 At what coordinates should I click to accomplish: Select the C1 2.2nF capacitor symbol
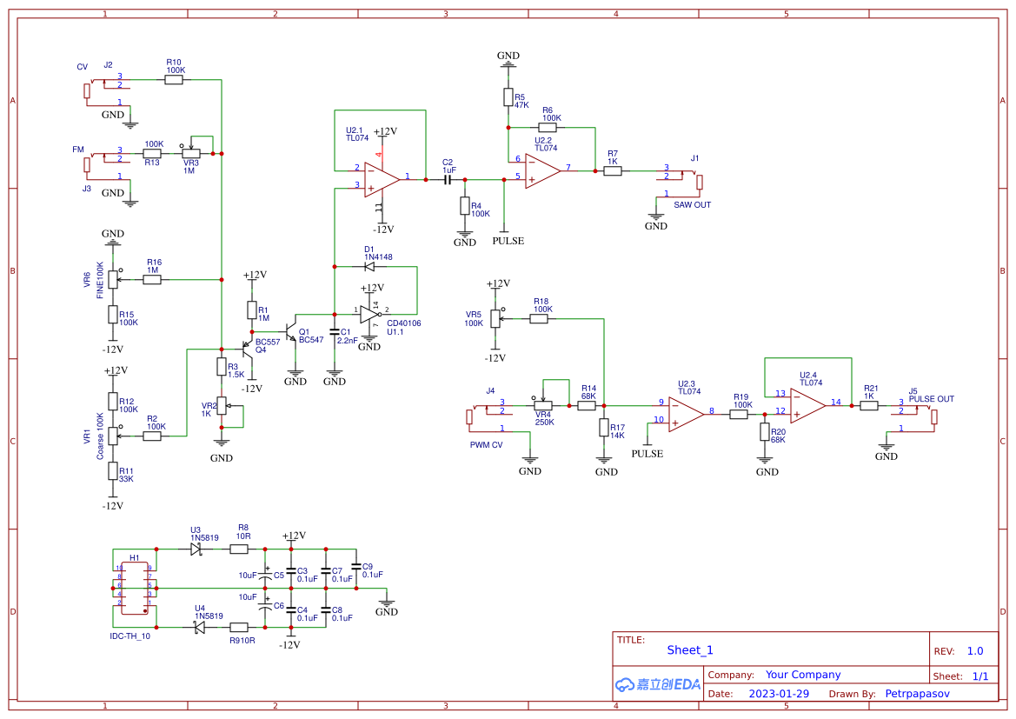[335, 332]
